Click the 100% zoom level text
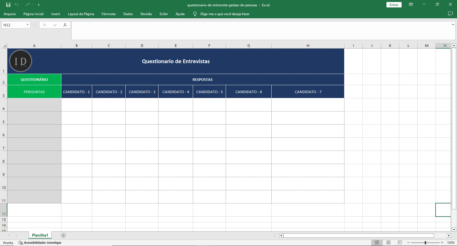Screen dimensions: 457x246 coord(451,243)
